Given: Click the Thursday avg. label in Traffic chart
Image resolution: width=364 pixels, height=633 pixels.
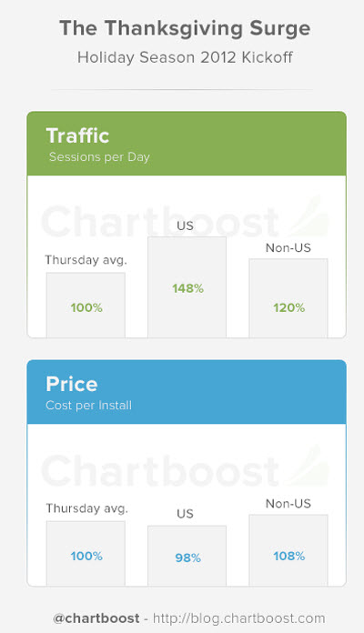Looking at the screenshot, I should (x=86, y=259).
